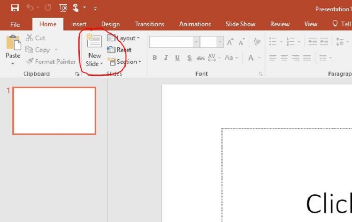Click the Cut button
This screenshot has height=222, width=352.
(36, 38)
